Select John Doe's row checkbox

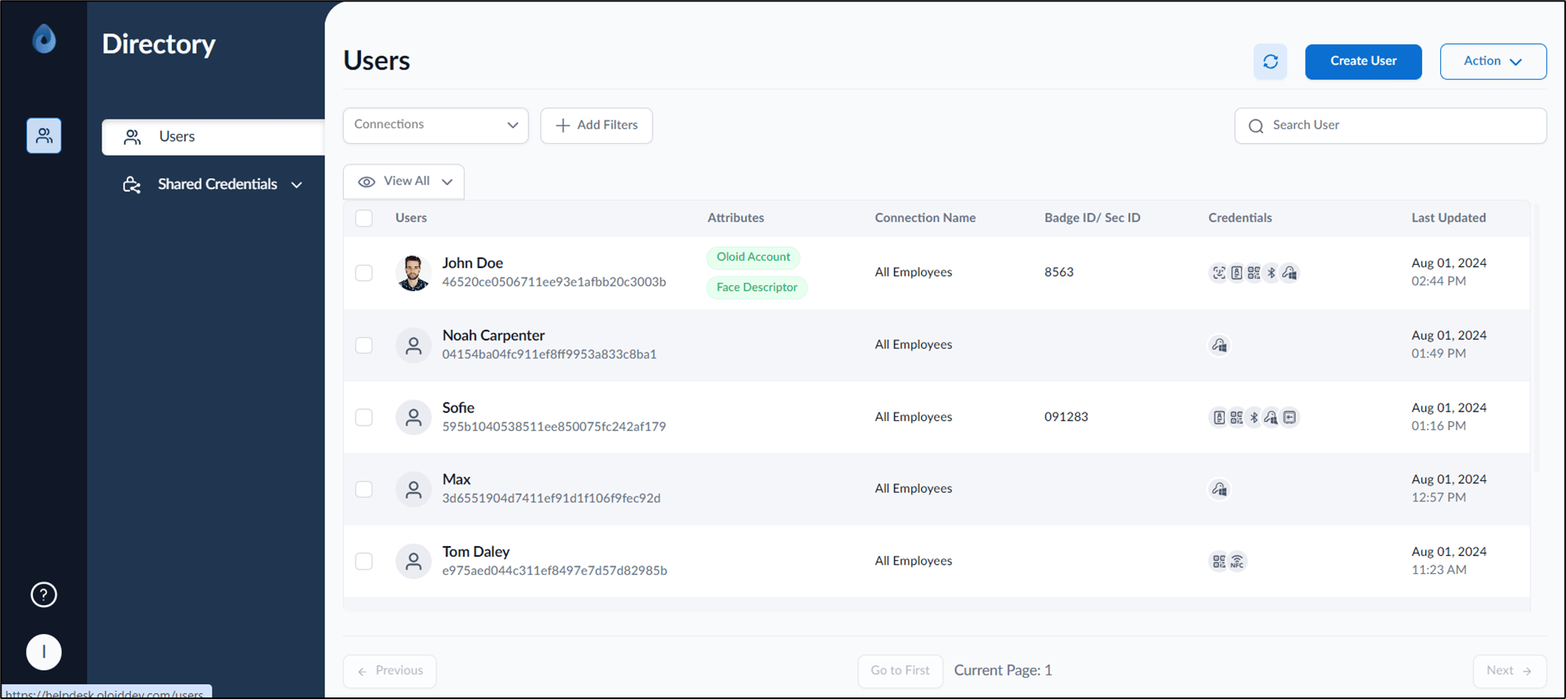click(364, 273)
